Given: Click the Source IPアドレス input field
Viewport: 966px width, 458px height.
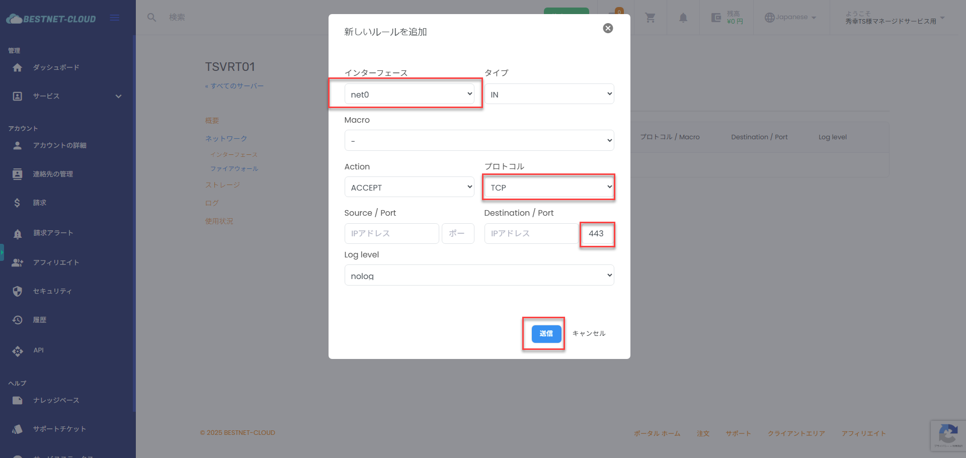Looking at the screenshot, I should pos(391,234).
